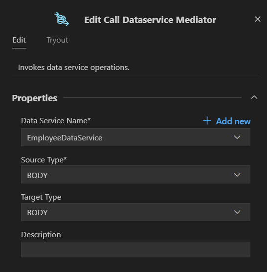
Task: Click the Source Type label
Action: (44, 160)
